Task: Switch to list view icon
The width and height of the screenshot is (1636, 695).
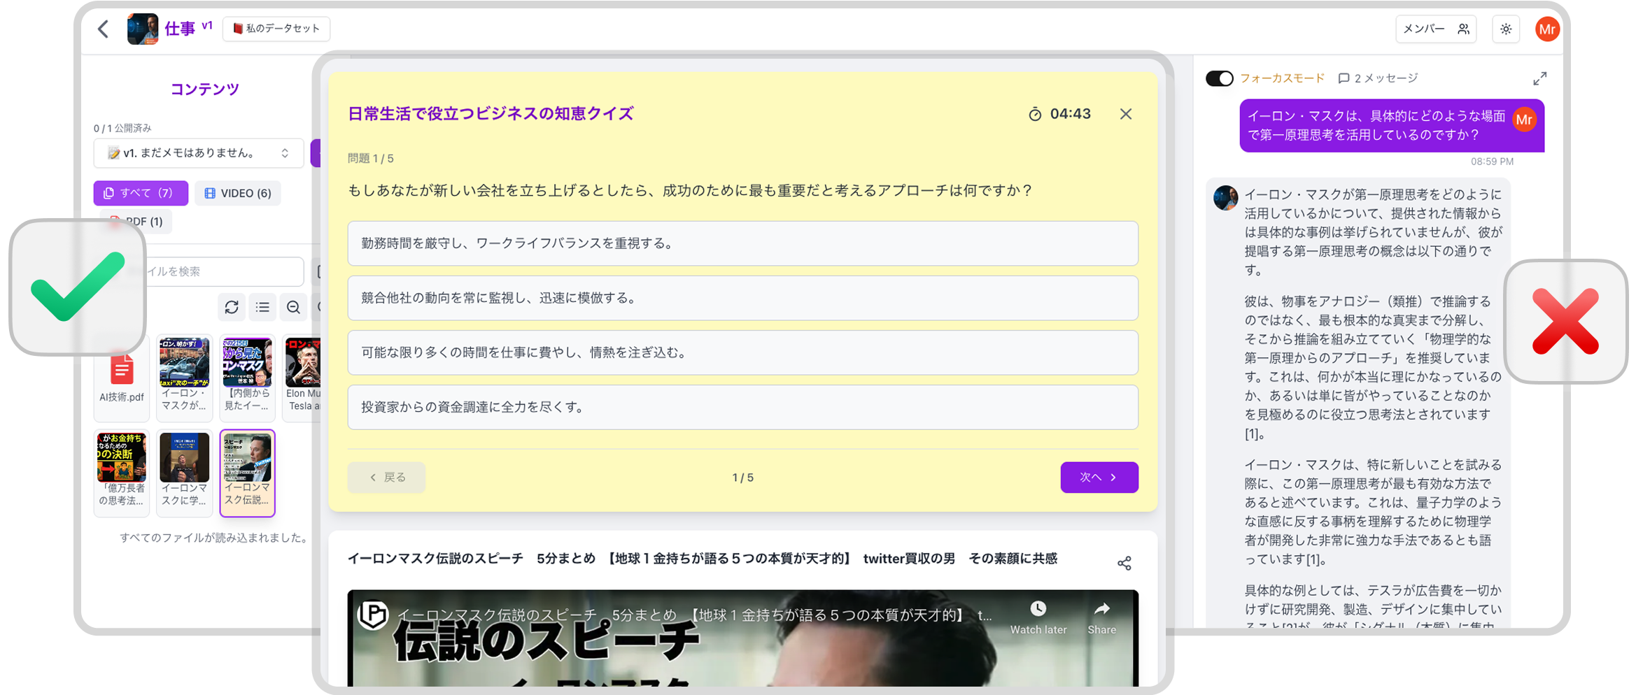Action: [x=262, y=307]
